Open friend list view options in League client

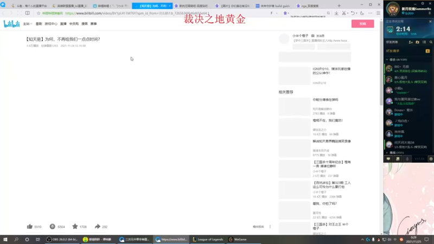click(x=424, y=42)
